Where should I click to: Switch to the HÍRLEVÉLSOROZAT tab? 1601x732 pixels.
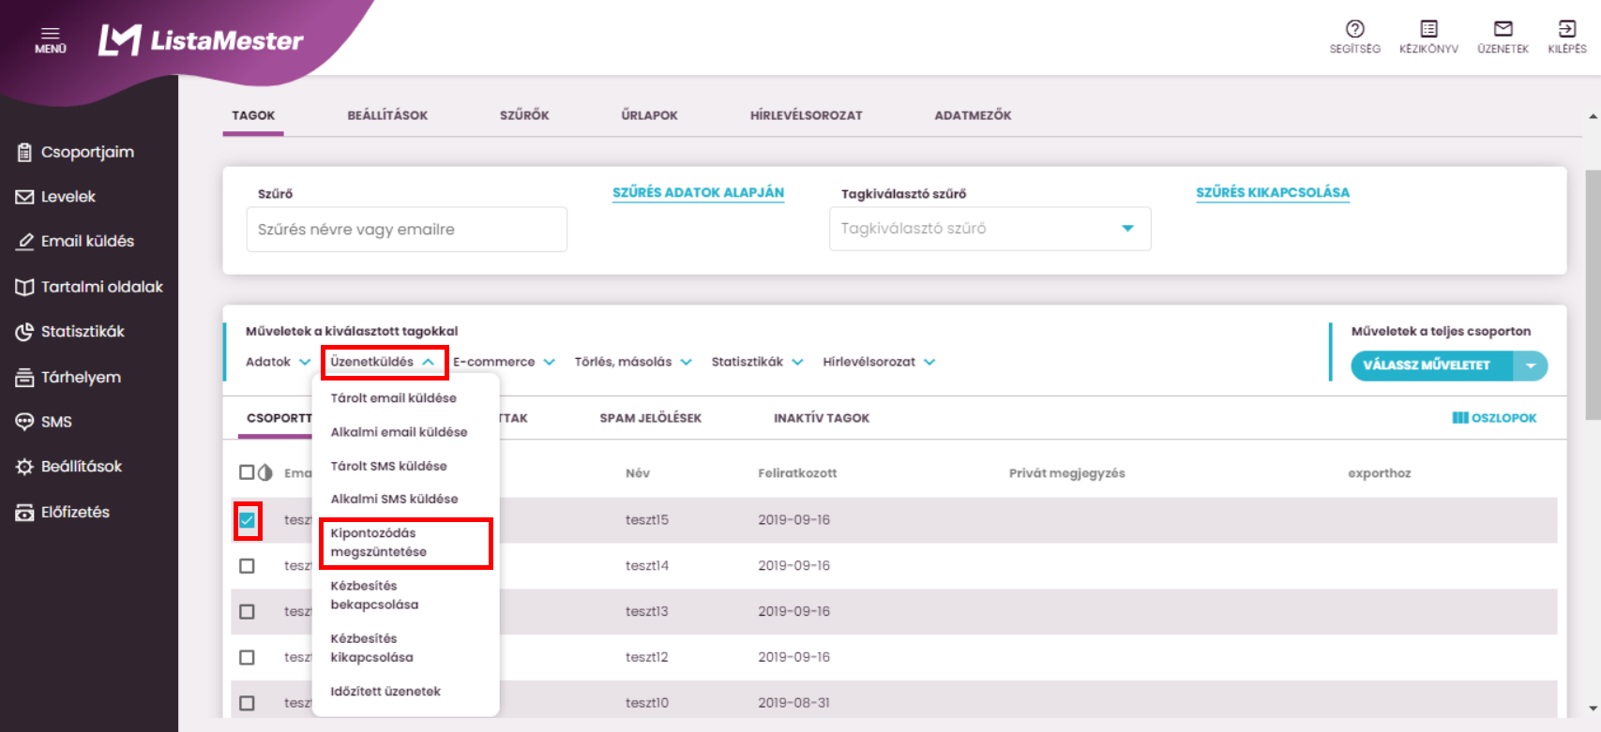pos(806,115)
